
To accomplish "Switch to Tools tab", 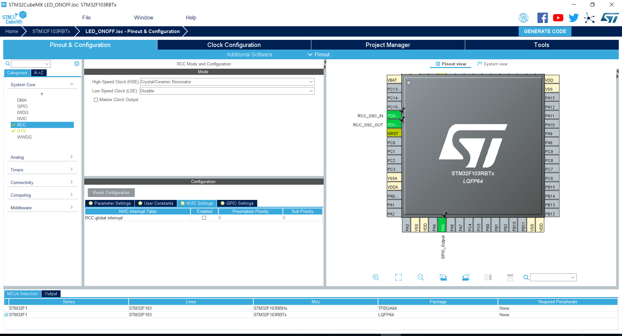I will click(542, 45).
